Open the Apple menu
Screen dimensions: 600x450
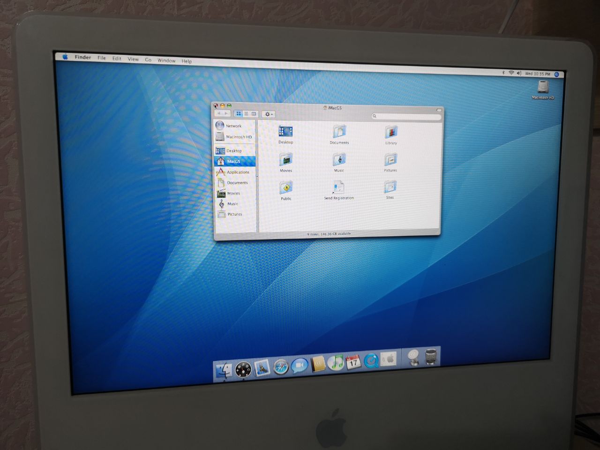65,57
